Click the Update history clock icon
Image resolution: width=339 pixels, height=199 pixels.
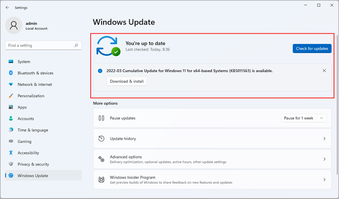tap(101, 139)
